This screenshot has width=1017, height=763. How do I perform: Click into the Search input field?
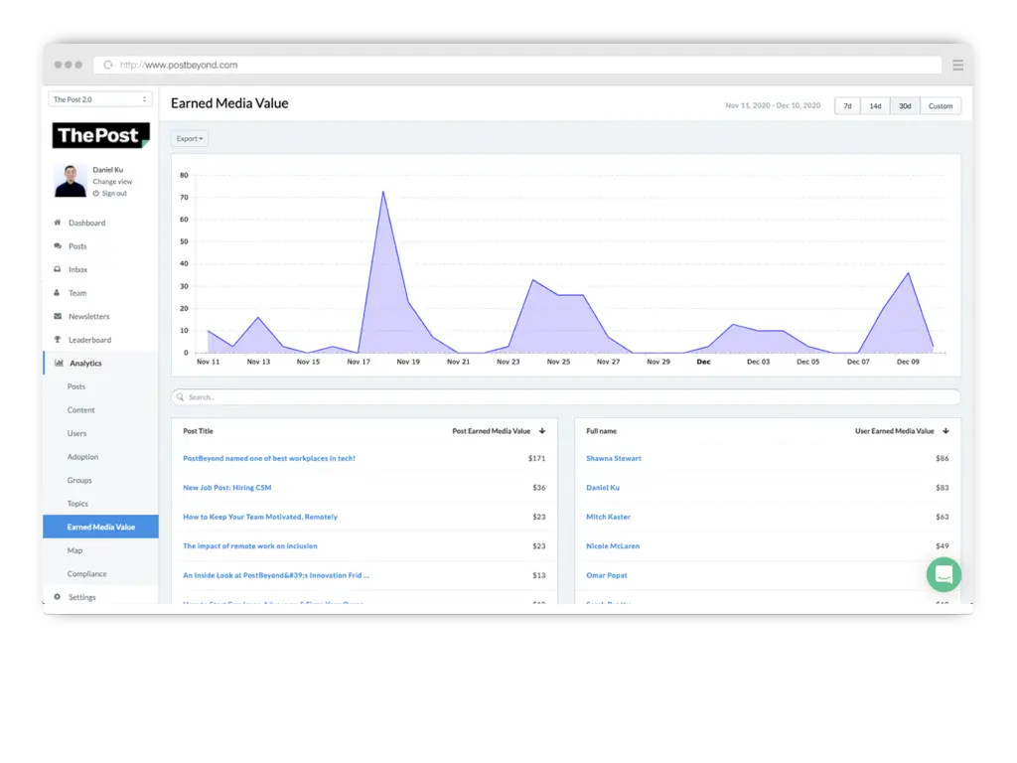point(566,397)
